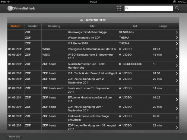Click the 39 Treffer für "IFA" header

(x=93, y=20)
